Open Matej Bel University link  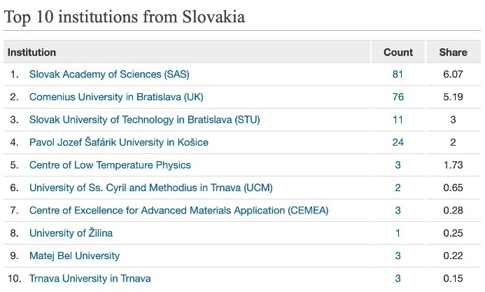(75, 256)
